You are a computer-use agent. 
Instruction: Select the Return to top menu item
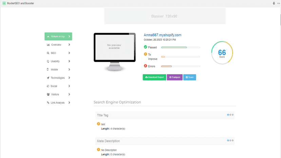click(x=58, y=36)
